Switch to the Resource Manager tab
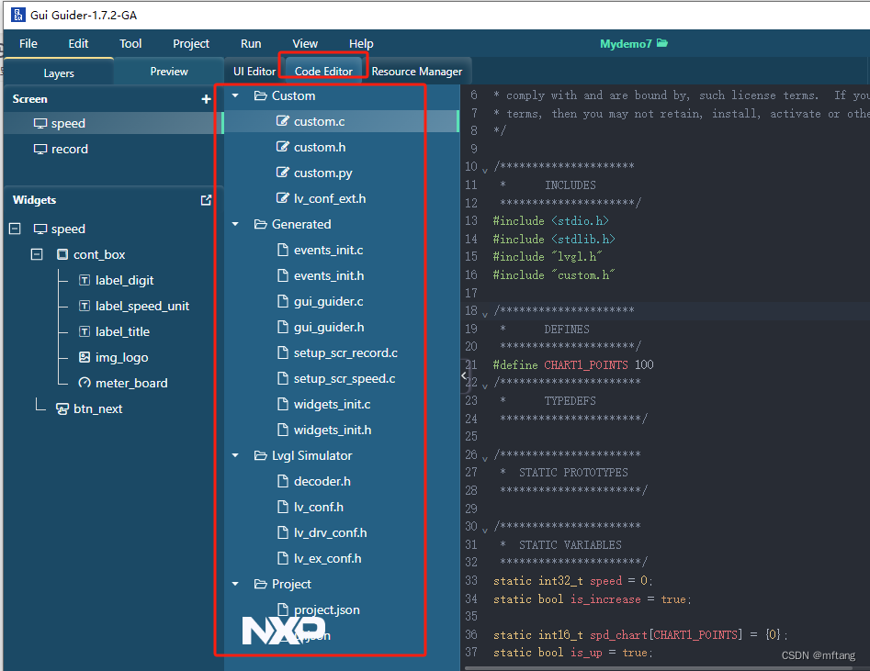 point(417,71)
